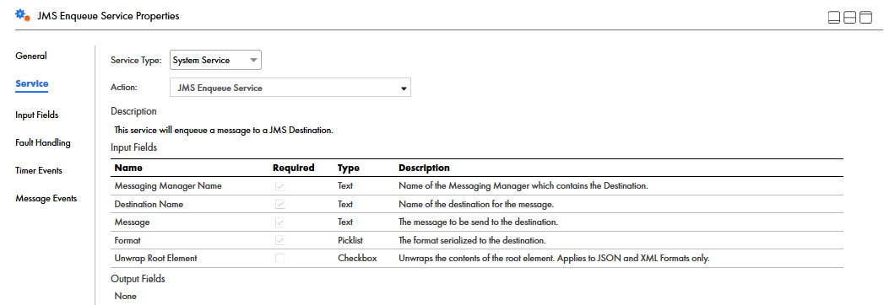Image resolution: width=884 pixels, height=305 pixels.
Task: Open the General tab
Action: (31, 56)
